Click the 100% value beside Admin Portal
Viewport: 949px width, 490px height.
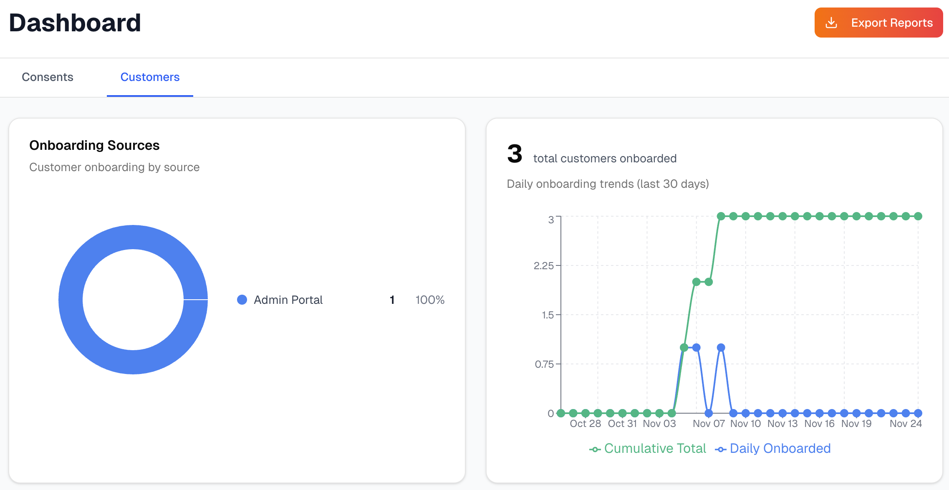point(430,300)
